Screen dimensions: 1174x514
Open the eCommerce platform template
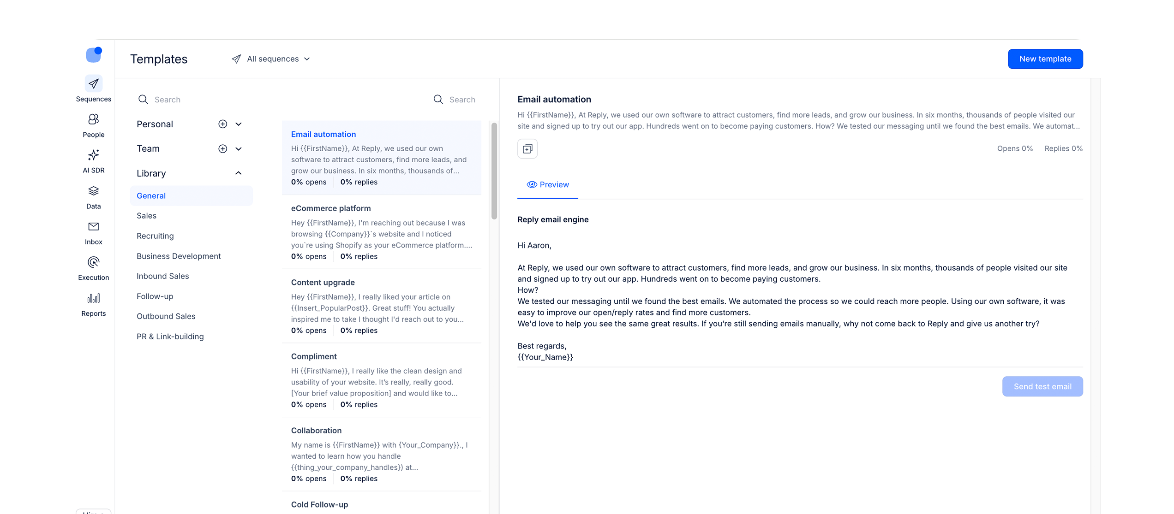click(382, 232)
